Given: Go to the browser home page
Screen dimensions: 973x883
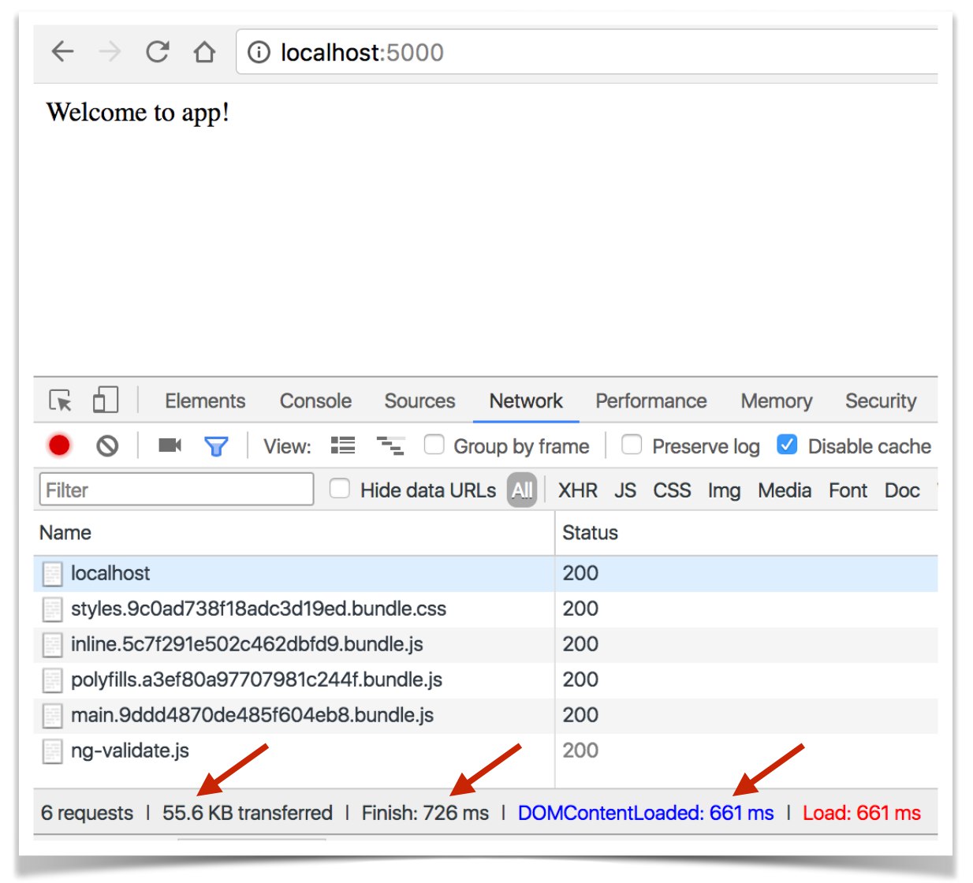Looking at the screenshot, I should coord(204,52).
